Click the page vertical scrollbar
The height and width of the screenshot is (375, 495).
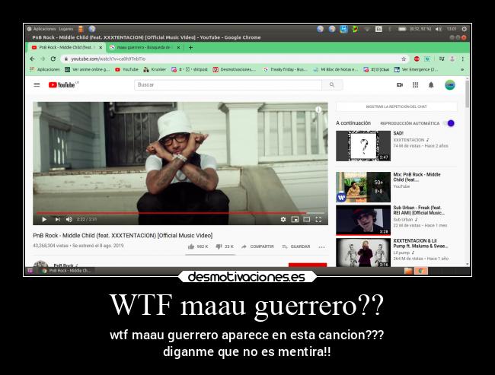tap(468, 94)
